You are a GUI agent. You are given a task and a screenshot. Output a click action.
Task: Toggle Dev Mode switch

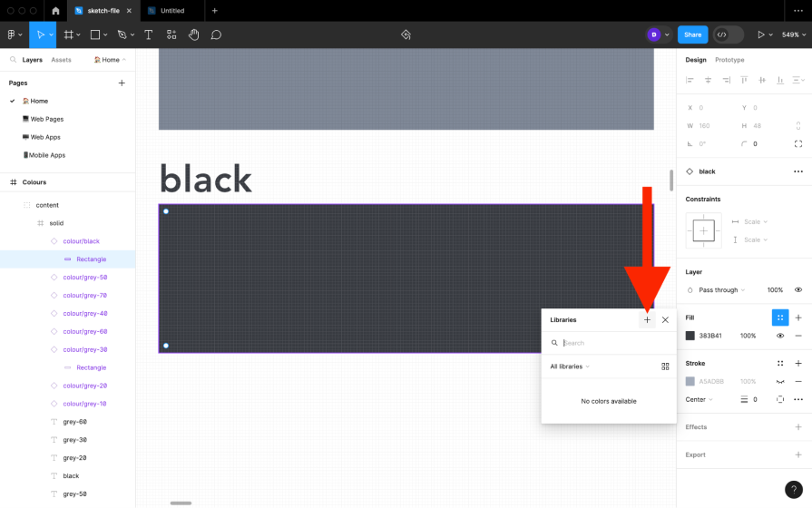click(729, 34)
